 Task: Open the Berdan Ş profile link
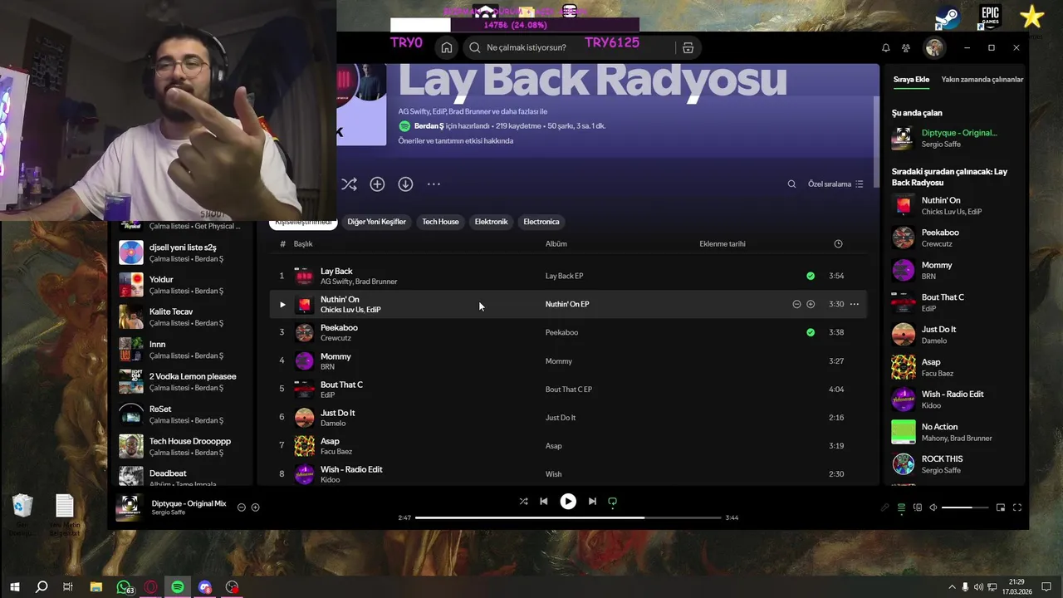(x=429, y=126)
